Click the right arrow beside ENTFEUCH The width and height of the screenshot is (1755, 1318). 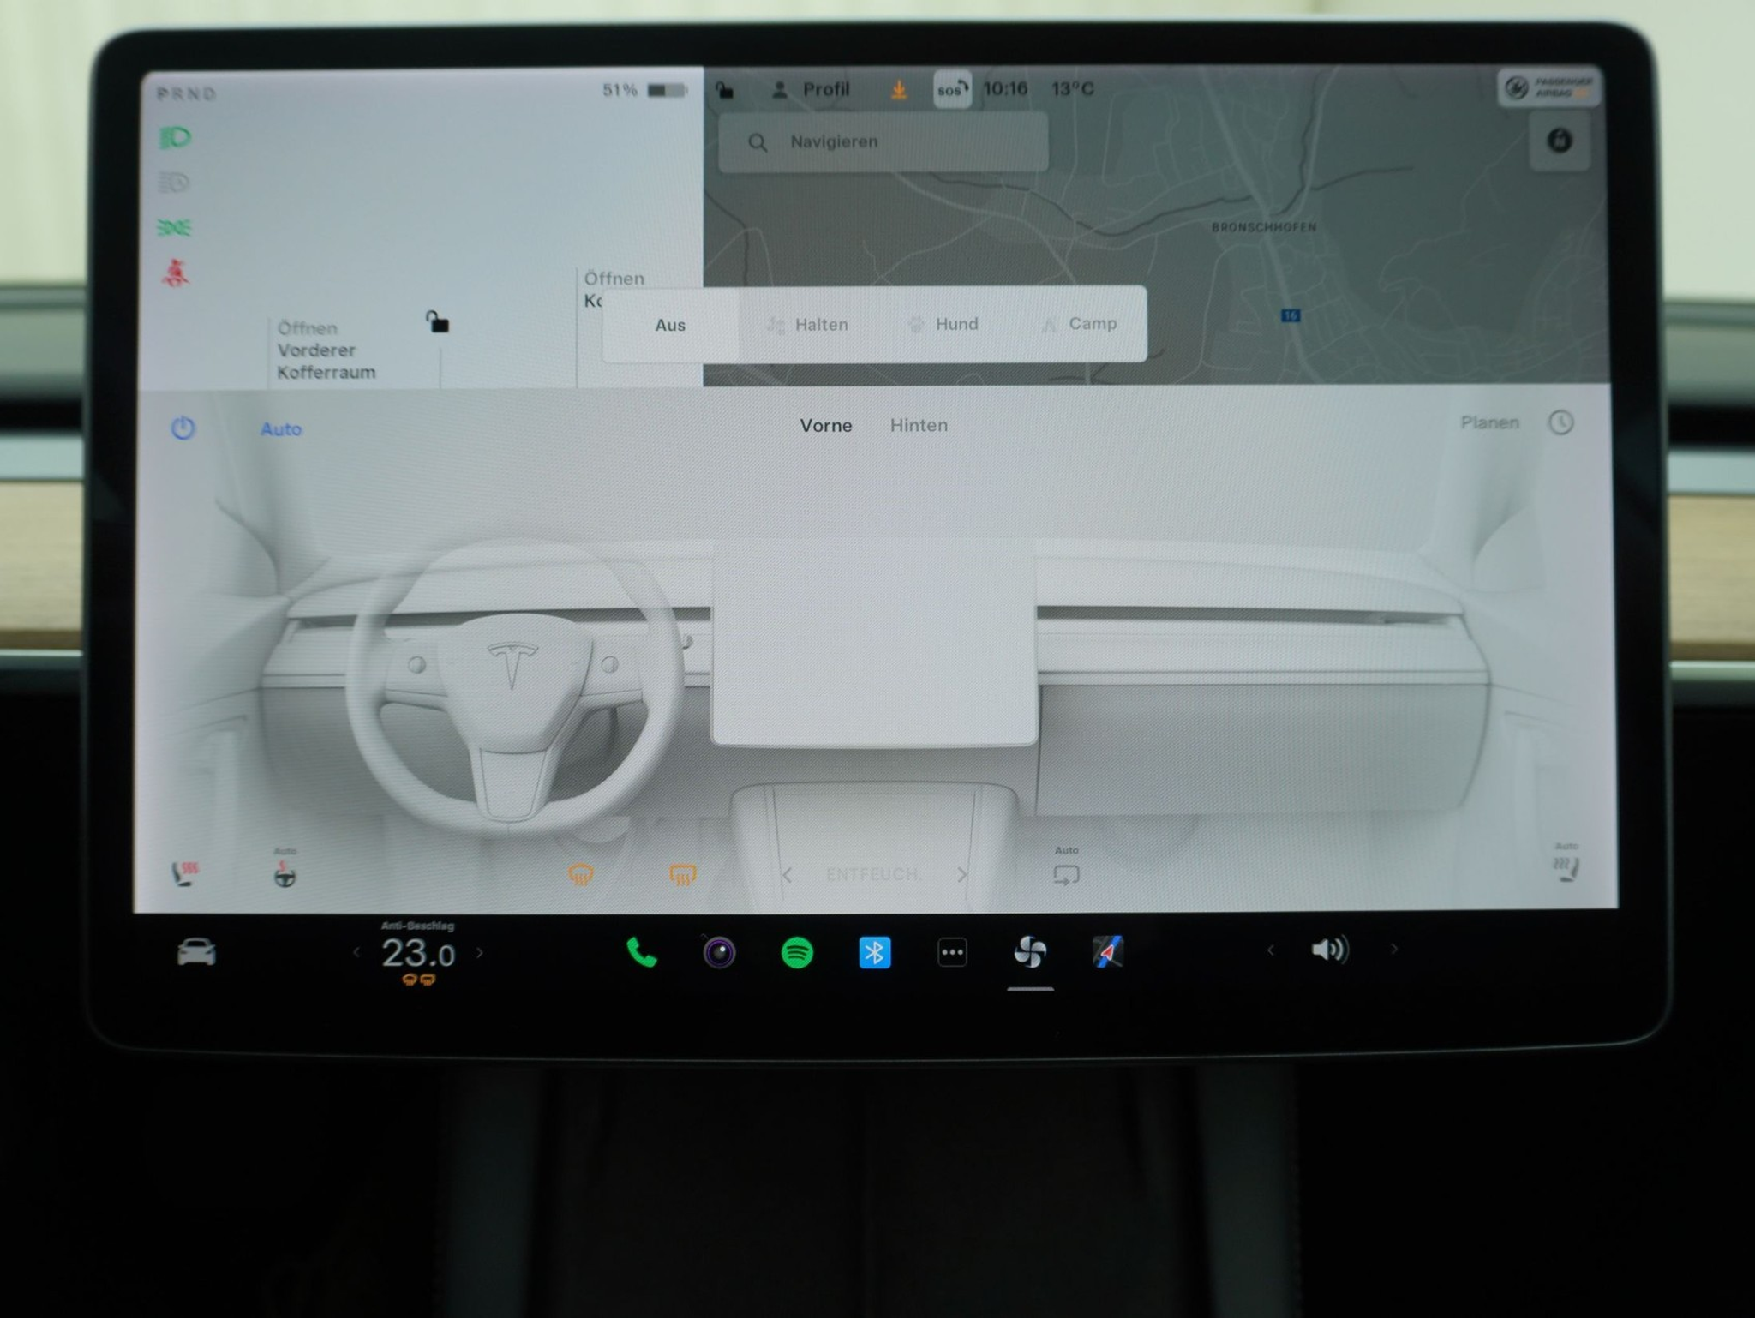(963, 873)
